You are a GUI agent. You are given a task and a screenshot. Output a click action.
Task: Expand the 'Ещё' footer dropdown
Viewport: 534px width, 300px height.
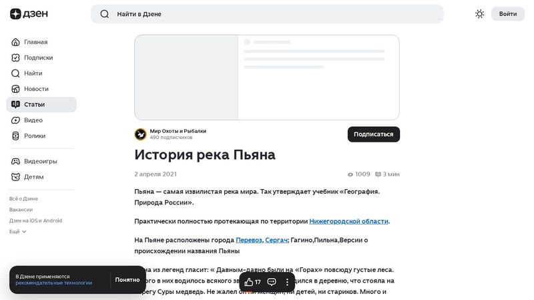tap(18, 232)
